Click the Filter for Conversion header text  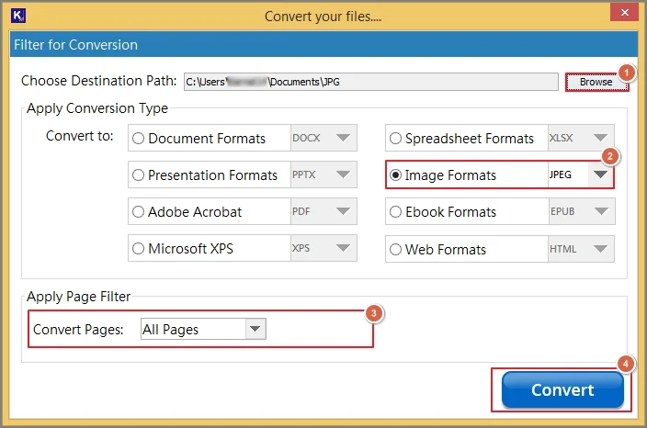pyautogui.click(x=76, y=44)
